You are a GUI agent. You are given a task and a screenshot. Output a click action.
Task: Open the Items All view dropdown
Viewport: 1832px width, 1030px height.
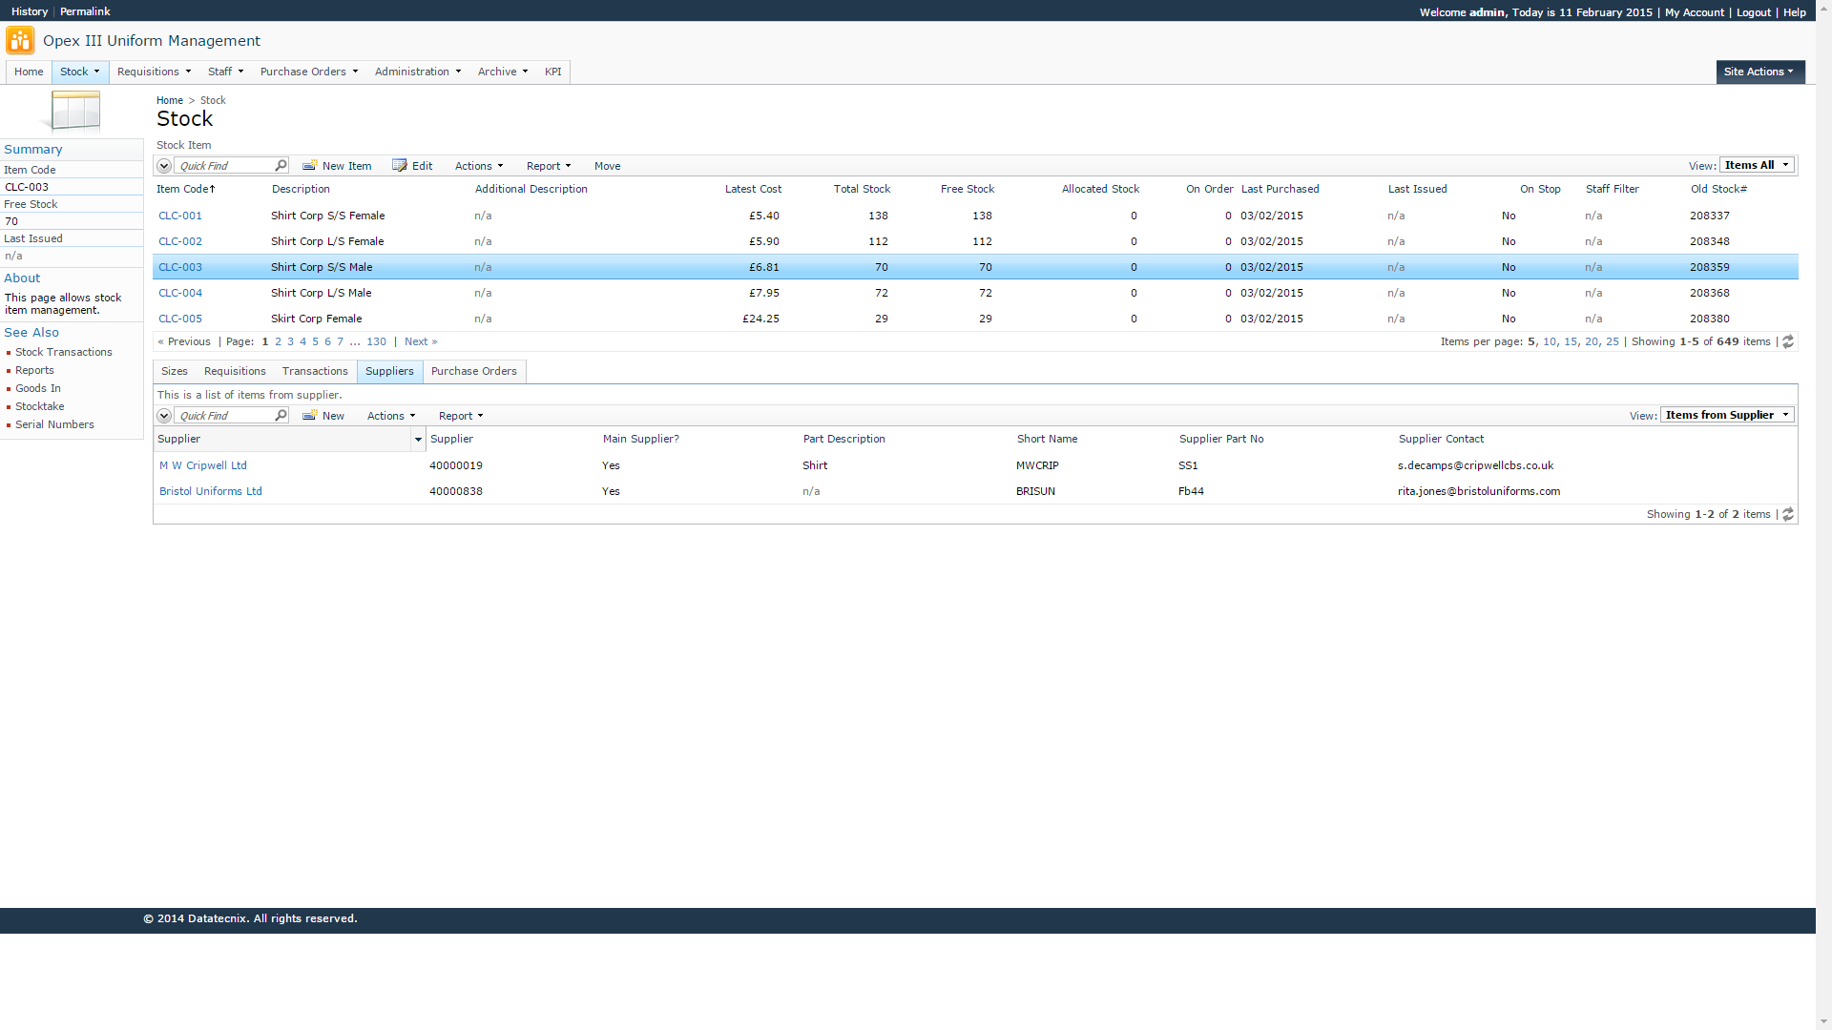pyautogui.click(x=1757, y=165)
